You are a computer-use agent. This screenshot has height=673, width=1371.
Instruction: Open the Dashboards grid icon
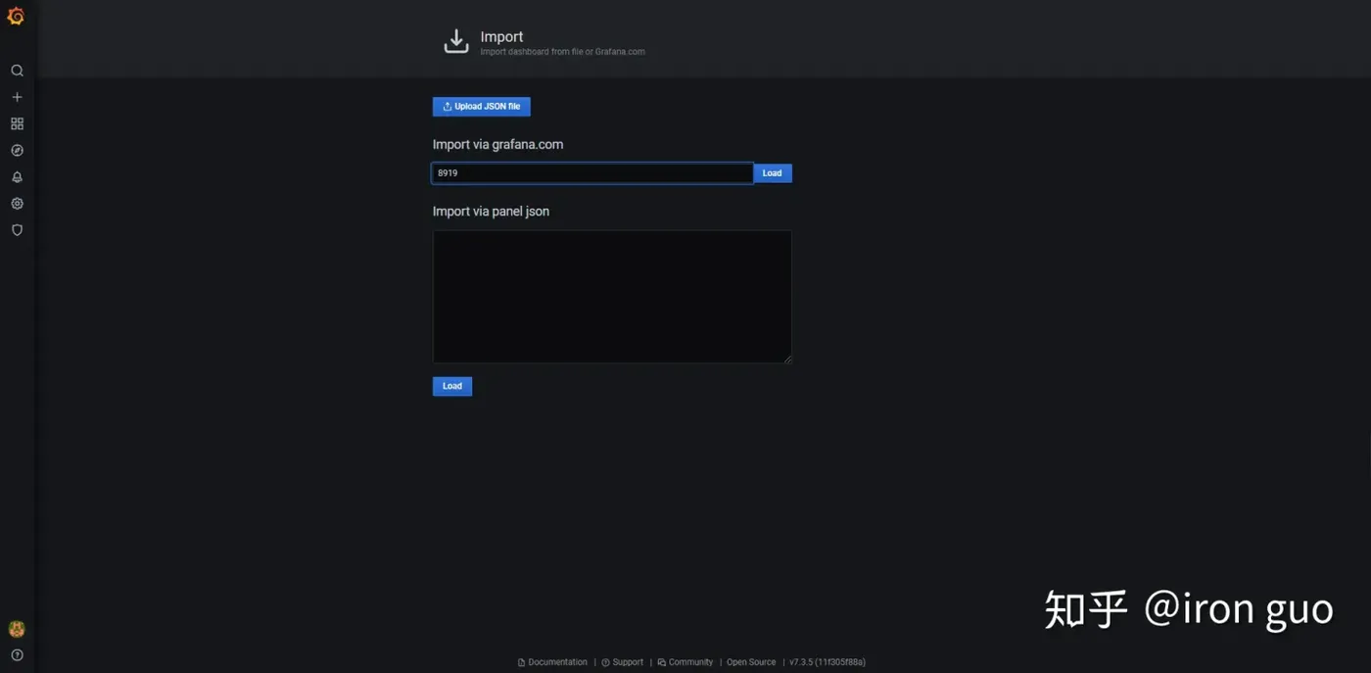point(17,123)
